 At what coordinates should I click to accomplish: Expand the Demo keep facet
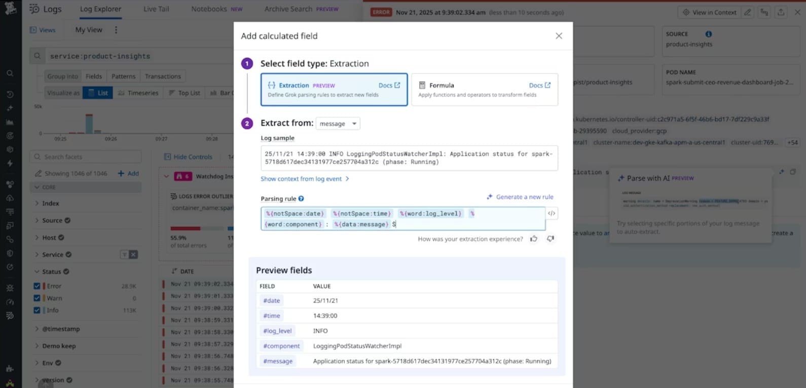click(37, 346)
